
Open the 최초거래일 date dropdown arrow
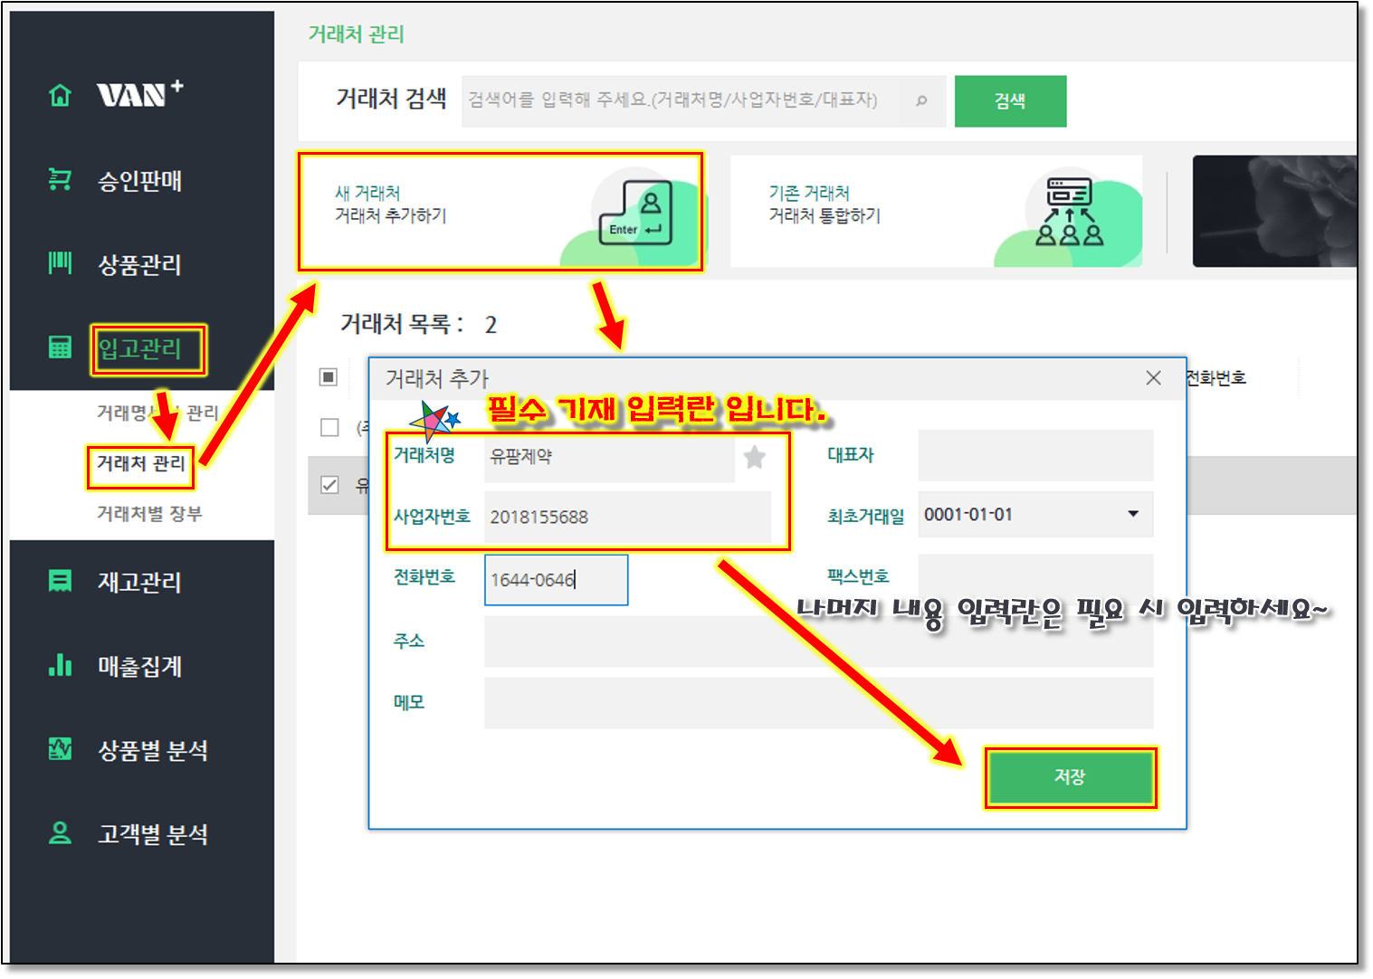pos(1132,514)
